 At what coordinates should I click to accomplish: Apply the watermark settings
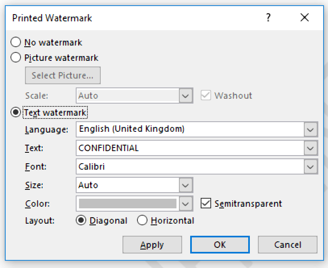pyautogui.click(x=152, y=245)
